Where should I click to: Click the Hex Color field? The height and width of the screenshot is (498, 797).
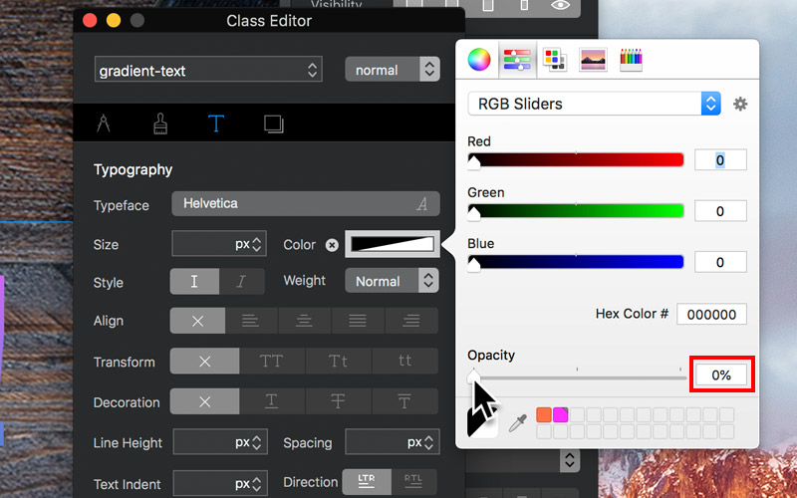[x=711, y=314]
